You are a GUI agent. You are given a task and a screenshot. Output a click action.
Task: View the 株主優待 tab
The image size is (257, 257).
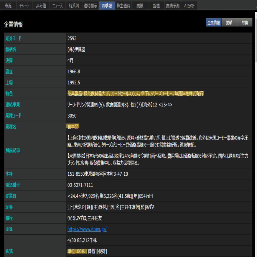tap(123, 5)
